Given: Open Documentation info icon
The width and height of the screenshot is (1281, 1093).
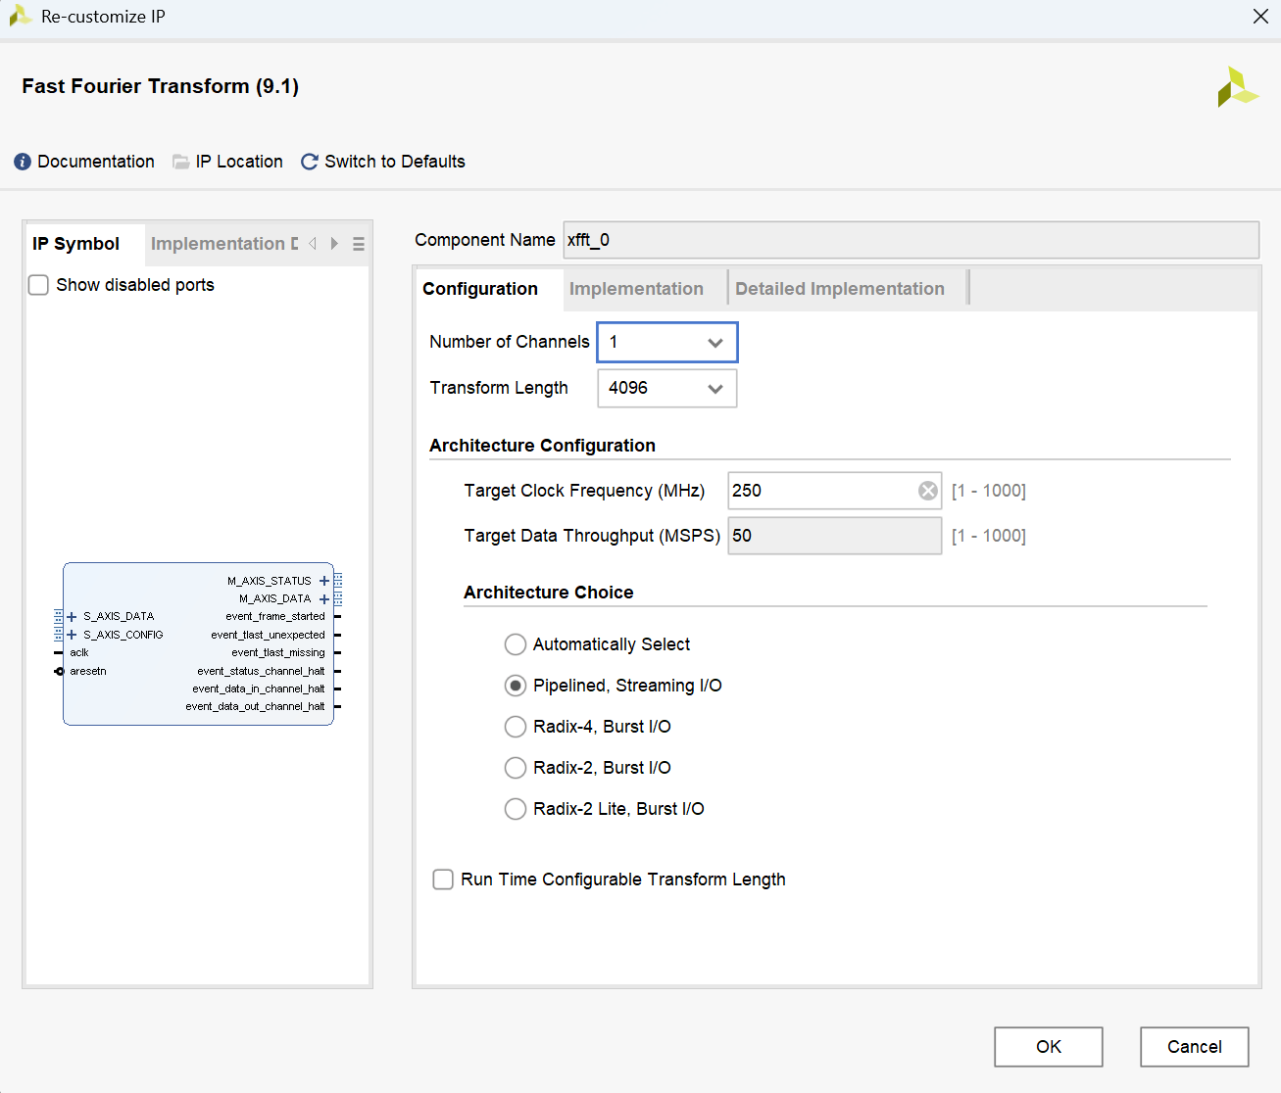Looking at the screenshot, I should click(x=23, y=162).
